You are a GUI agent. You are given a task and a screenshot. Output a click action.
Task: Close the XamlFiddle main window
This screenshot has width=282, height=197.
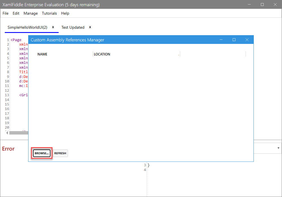(x=275, y=5)
